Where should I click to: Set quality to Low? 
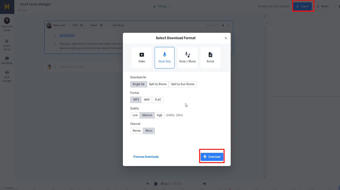pyautogui.click(x=135, y=115)
